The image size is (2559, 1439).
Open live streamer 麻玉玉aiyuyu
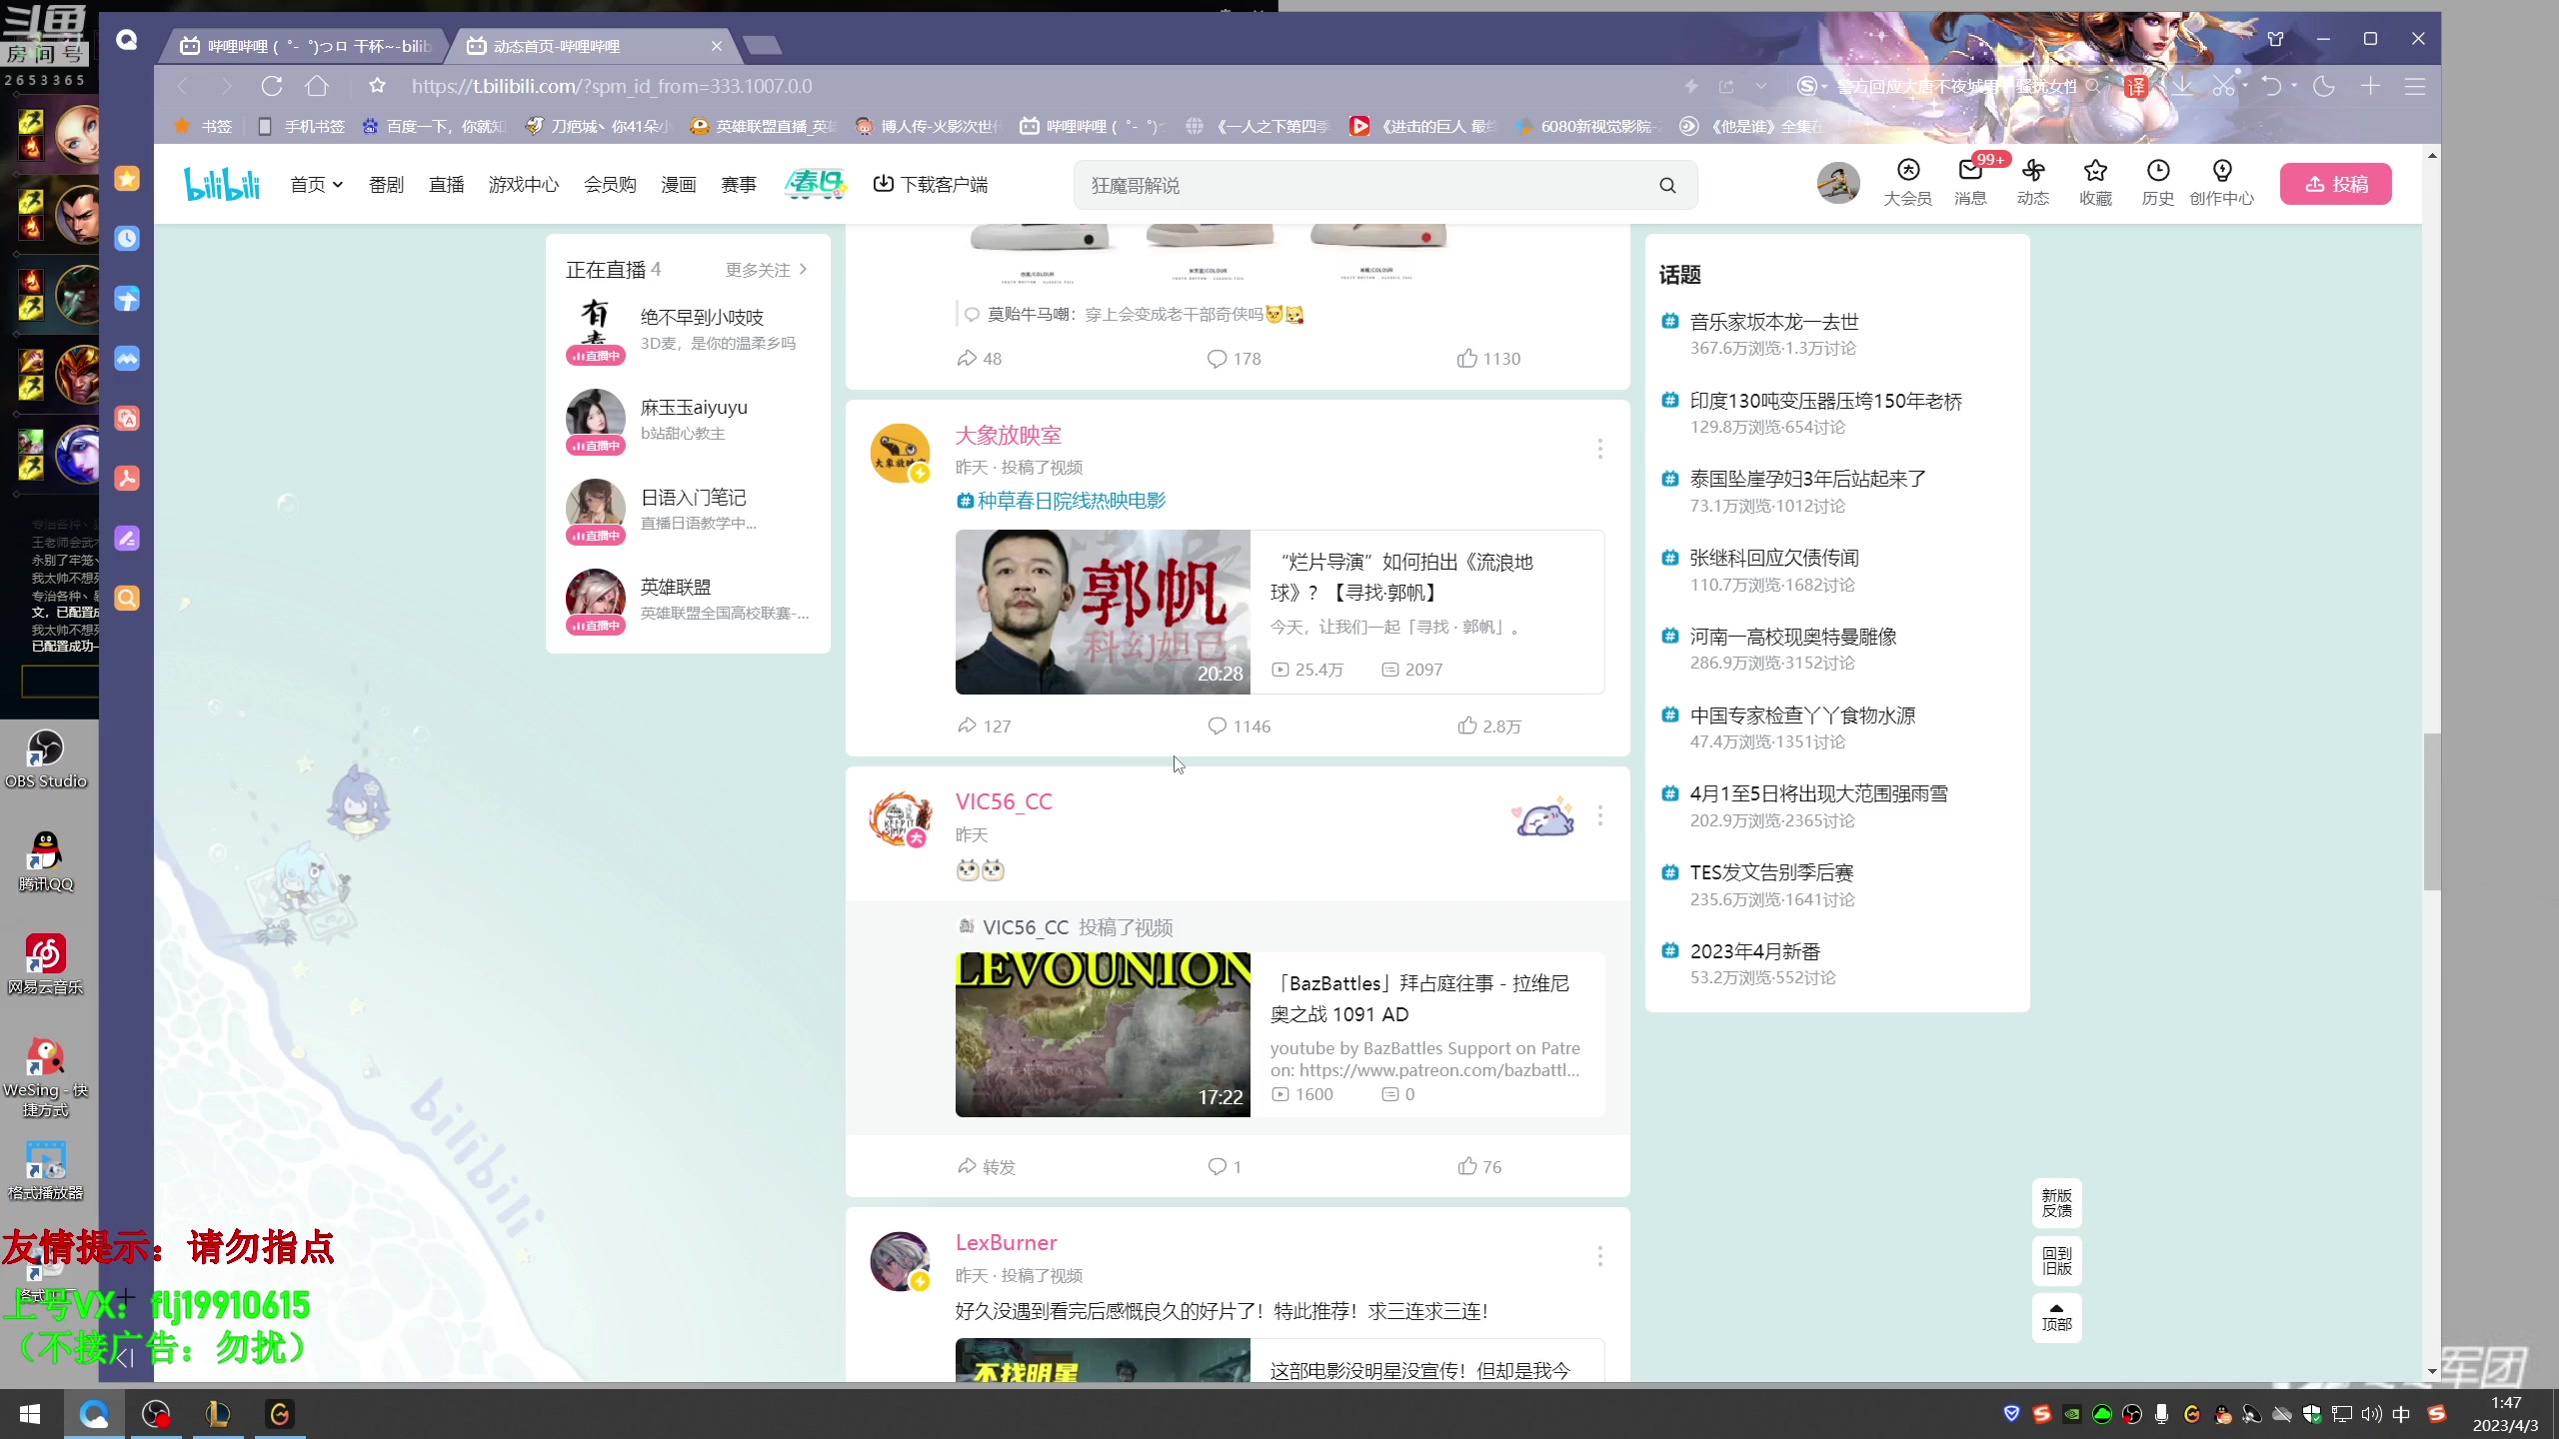tap(688, 420)
